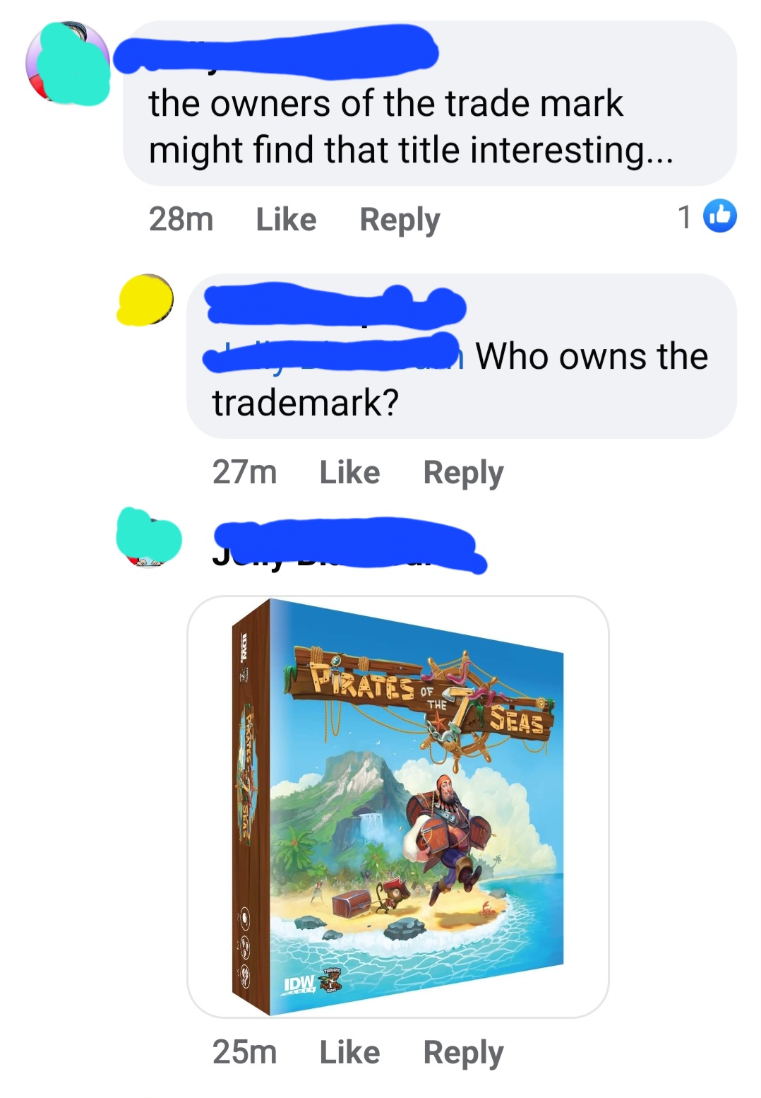Reply to the trade mark owners comment
This screenshot has height=1098, width=761.
click(x=400, y=219)
